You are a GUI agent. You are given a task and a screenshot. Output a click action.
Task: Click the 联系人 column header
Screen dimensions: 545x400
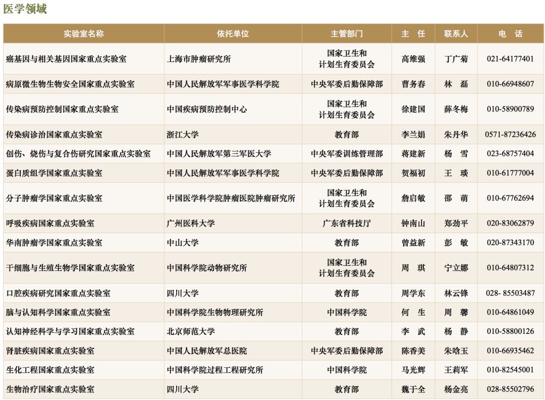(456, 34)
